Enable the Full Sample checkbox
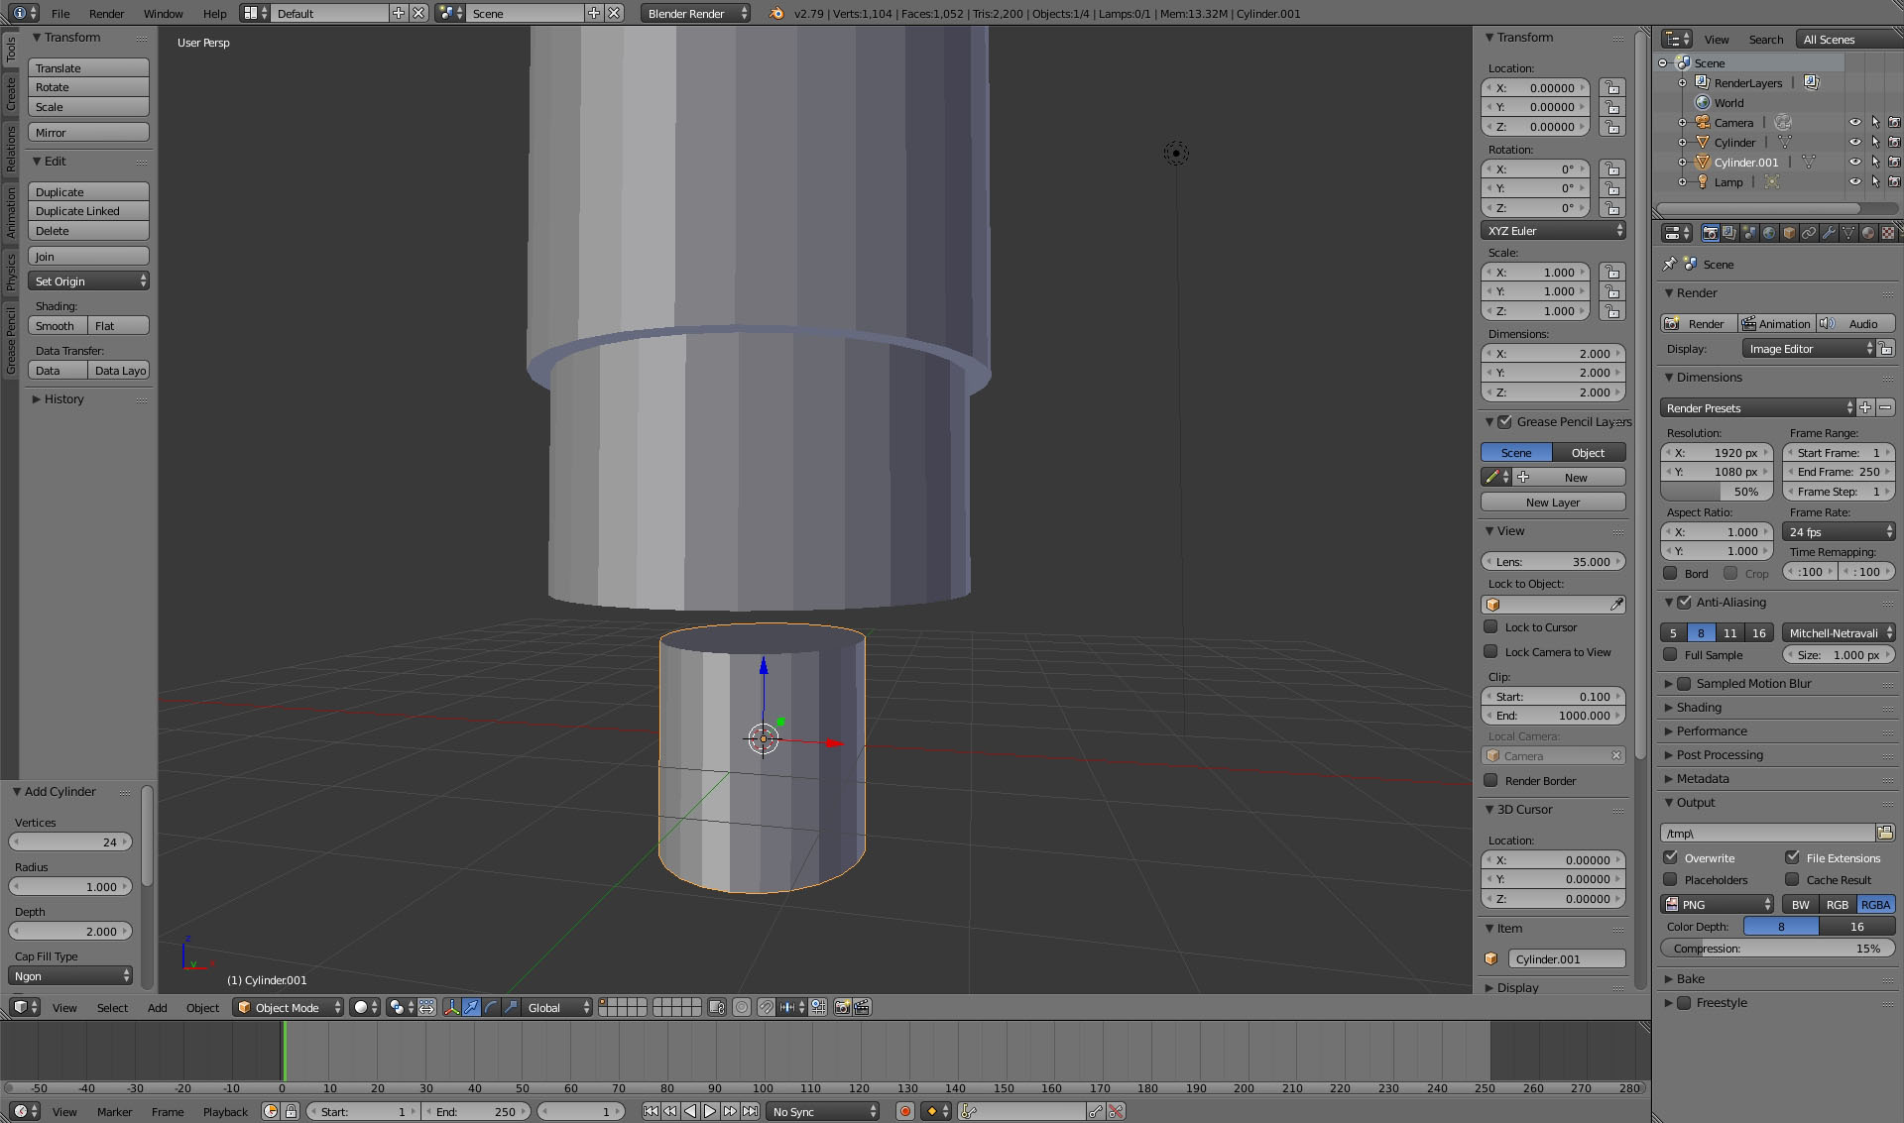The width and height of the screenshot is (1904, 1123). pyautogui.click(x=1671, y=655)
